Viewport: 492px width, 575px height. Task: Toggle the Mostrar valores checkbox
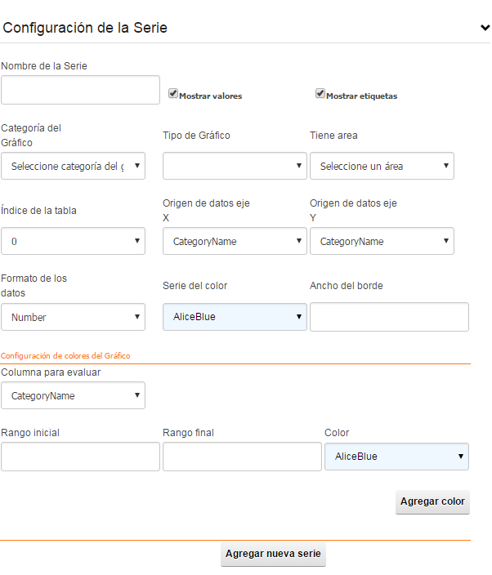coord(173,93)
